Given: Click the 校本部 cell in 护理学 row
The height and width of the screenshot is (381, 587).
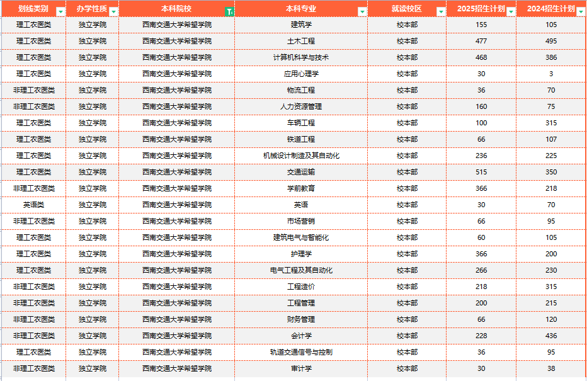Looking at the screenshot, I should point(407,254).
